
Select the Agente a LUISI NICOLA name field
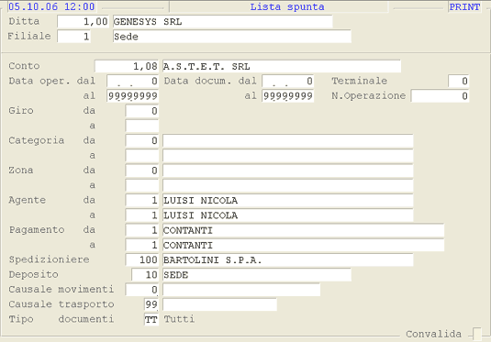coord(288,215)
